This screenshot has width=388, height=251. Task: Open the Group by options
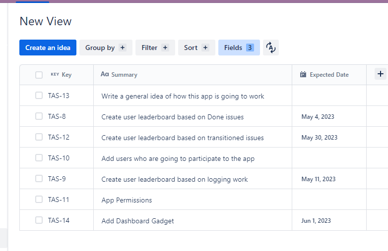(106, 48)
